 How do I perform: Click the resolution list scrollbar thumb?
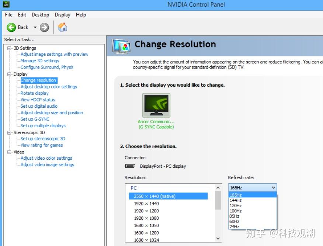[x=218, y=200]
